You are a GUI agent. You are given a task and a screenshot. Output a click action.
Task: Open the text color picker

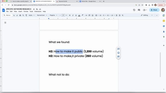(79, 16)
